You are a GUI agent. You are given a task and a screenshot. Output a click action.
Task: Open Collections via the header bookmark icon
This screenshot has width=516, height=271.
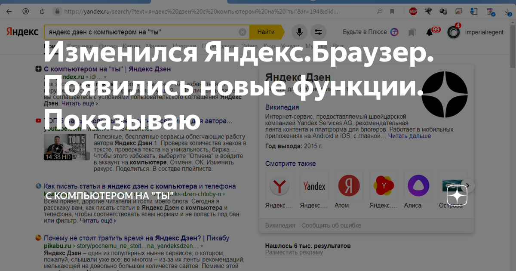(x=412, y=32)
